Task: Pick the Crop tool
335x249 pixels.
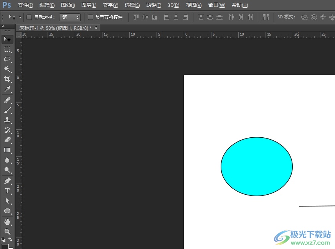Action: point(7,79)
